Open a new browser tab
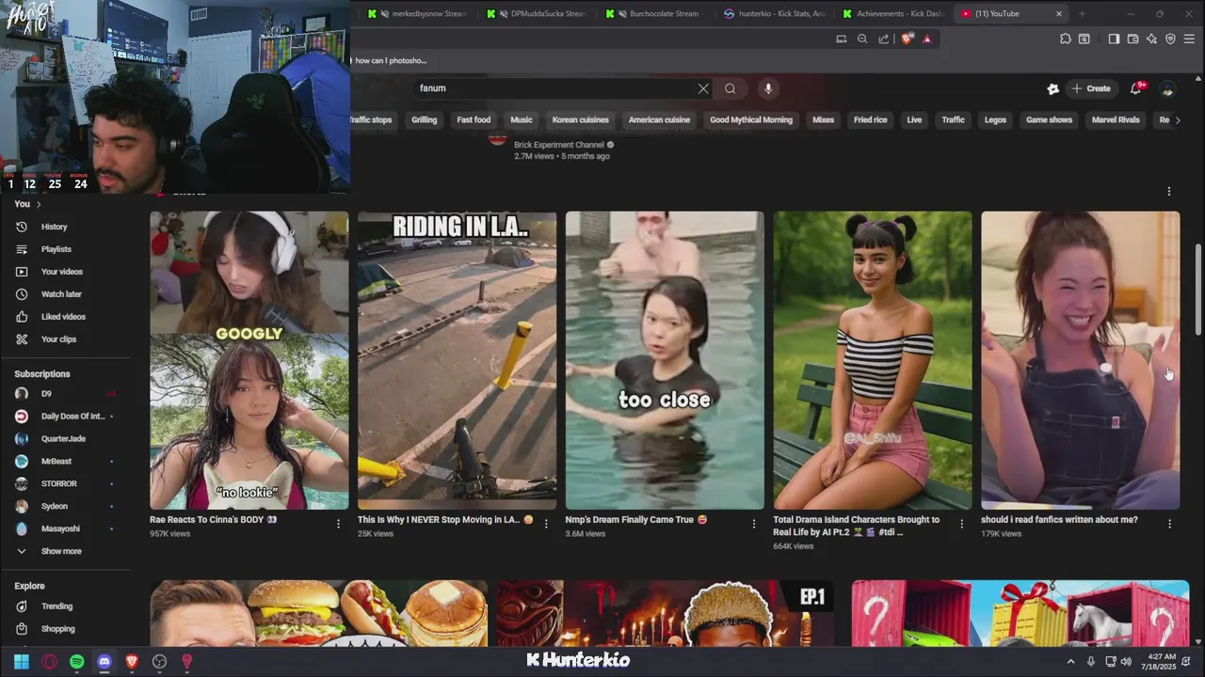The height and width of the screenshot is (677, 1205). 1082,14
